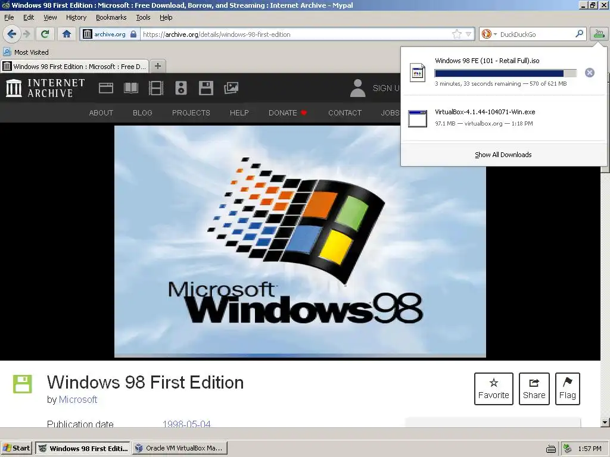Viewport: 610px width, 457px height.
Task: Click the network icon in system tray
Action: pyautogui.click(x=568, y=449)
